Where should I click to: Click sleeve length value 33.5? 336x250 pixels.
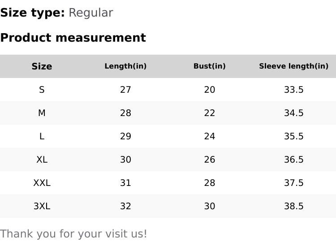coord(293,90)
